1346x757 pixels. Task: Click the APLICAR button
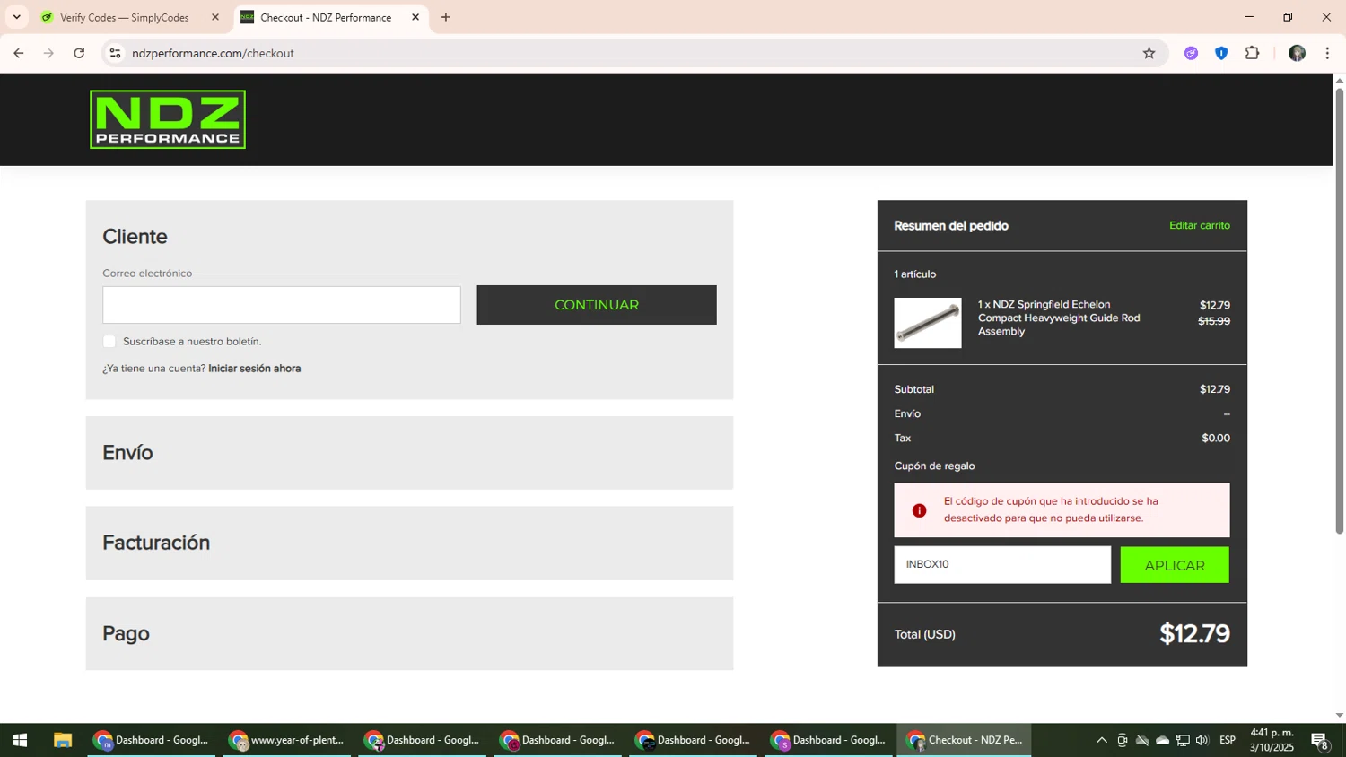point(1175,565)
